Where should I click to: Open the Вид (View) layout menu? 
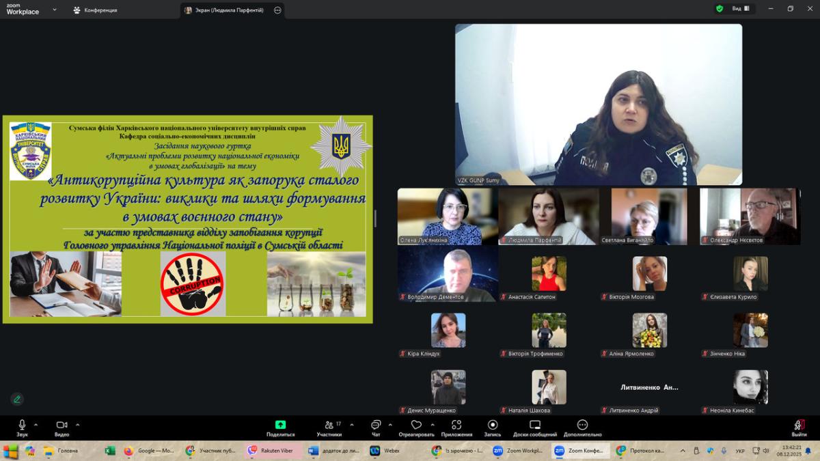click(741, 9)
